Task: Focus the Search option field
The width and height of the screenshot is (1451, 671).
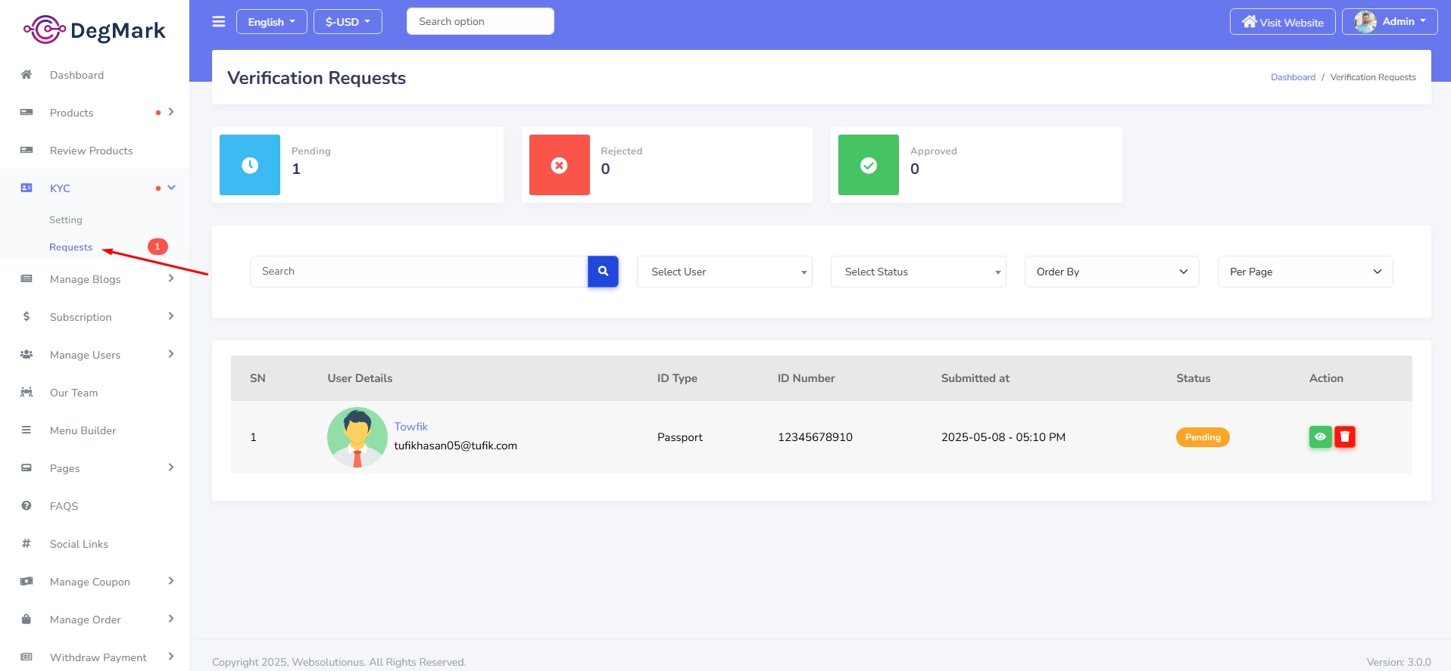Action: (480, 21)
